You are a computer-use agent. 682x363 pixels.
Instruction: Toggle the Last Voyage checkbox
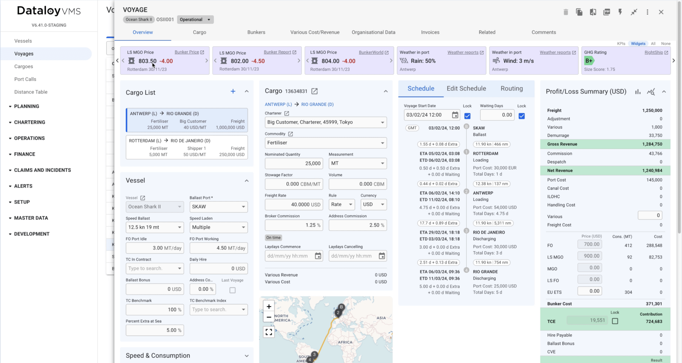click(x=232, y=290)
